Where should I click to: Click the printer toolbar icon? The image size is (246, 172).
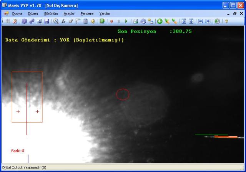point(136,21)
